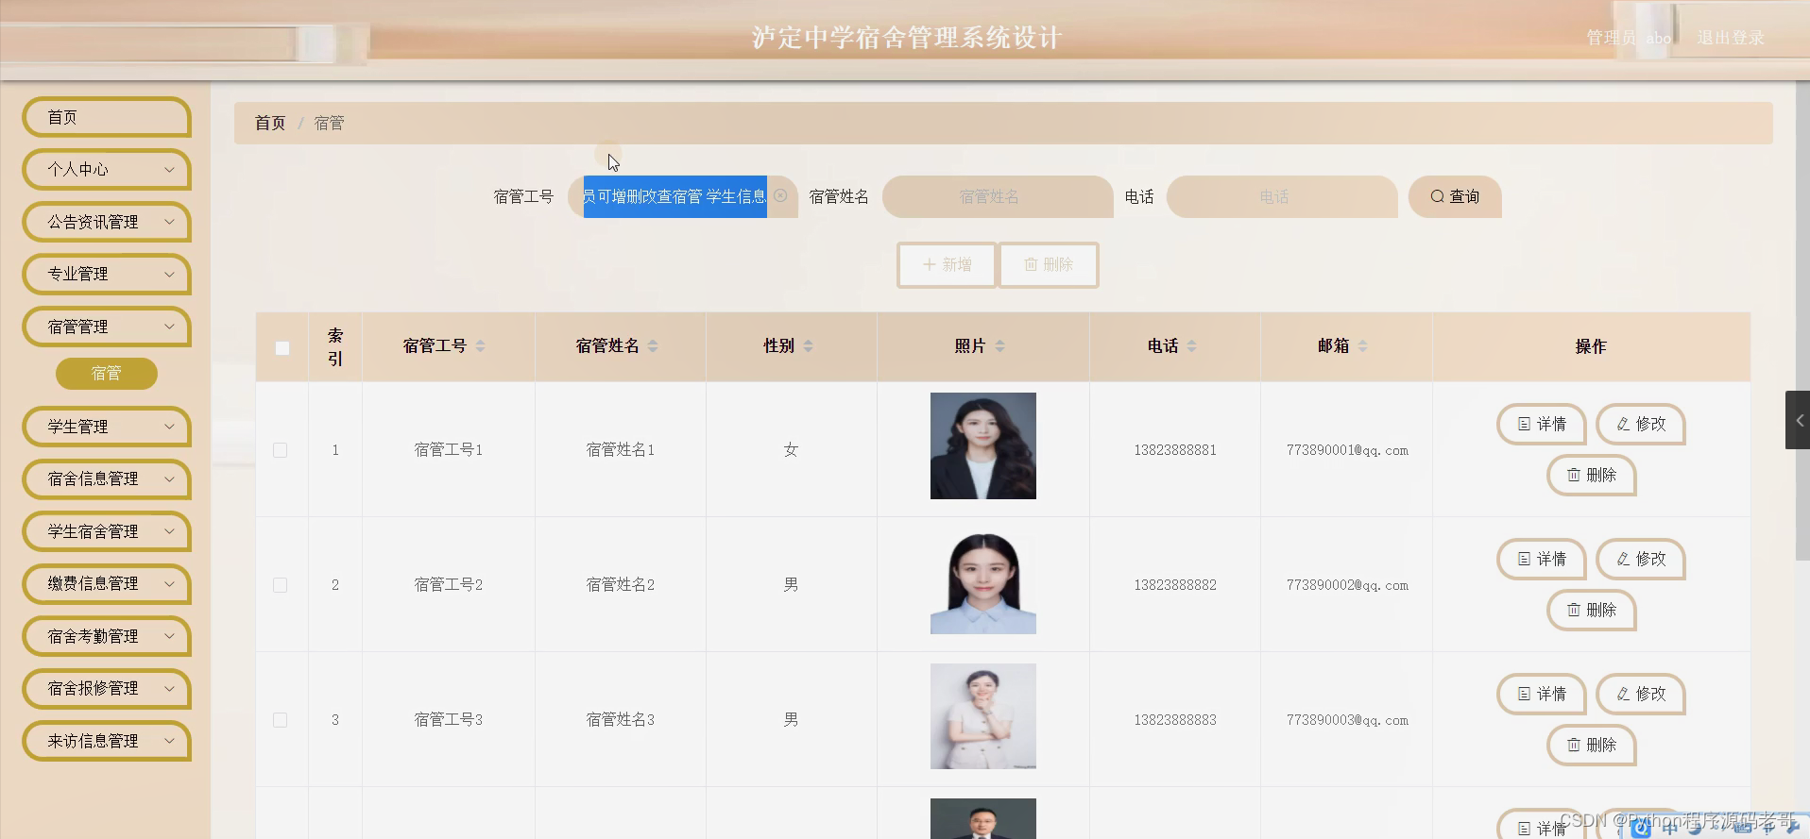The width and height of the screenshot is (1810, 839).
Task: Select the header select-all checkbox
Action: pos(282,348)
